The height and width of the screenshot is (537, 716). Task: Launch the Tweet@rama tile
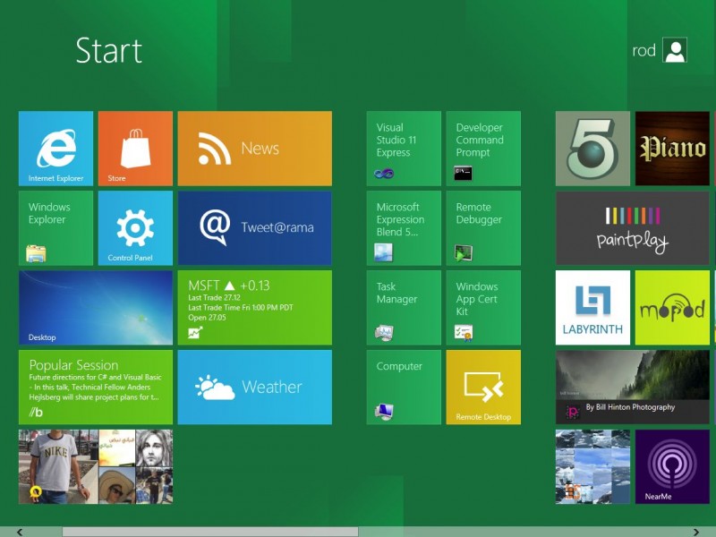point(254,227)
